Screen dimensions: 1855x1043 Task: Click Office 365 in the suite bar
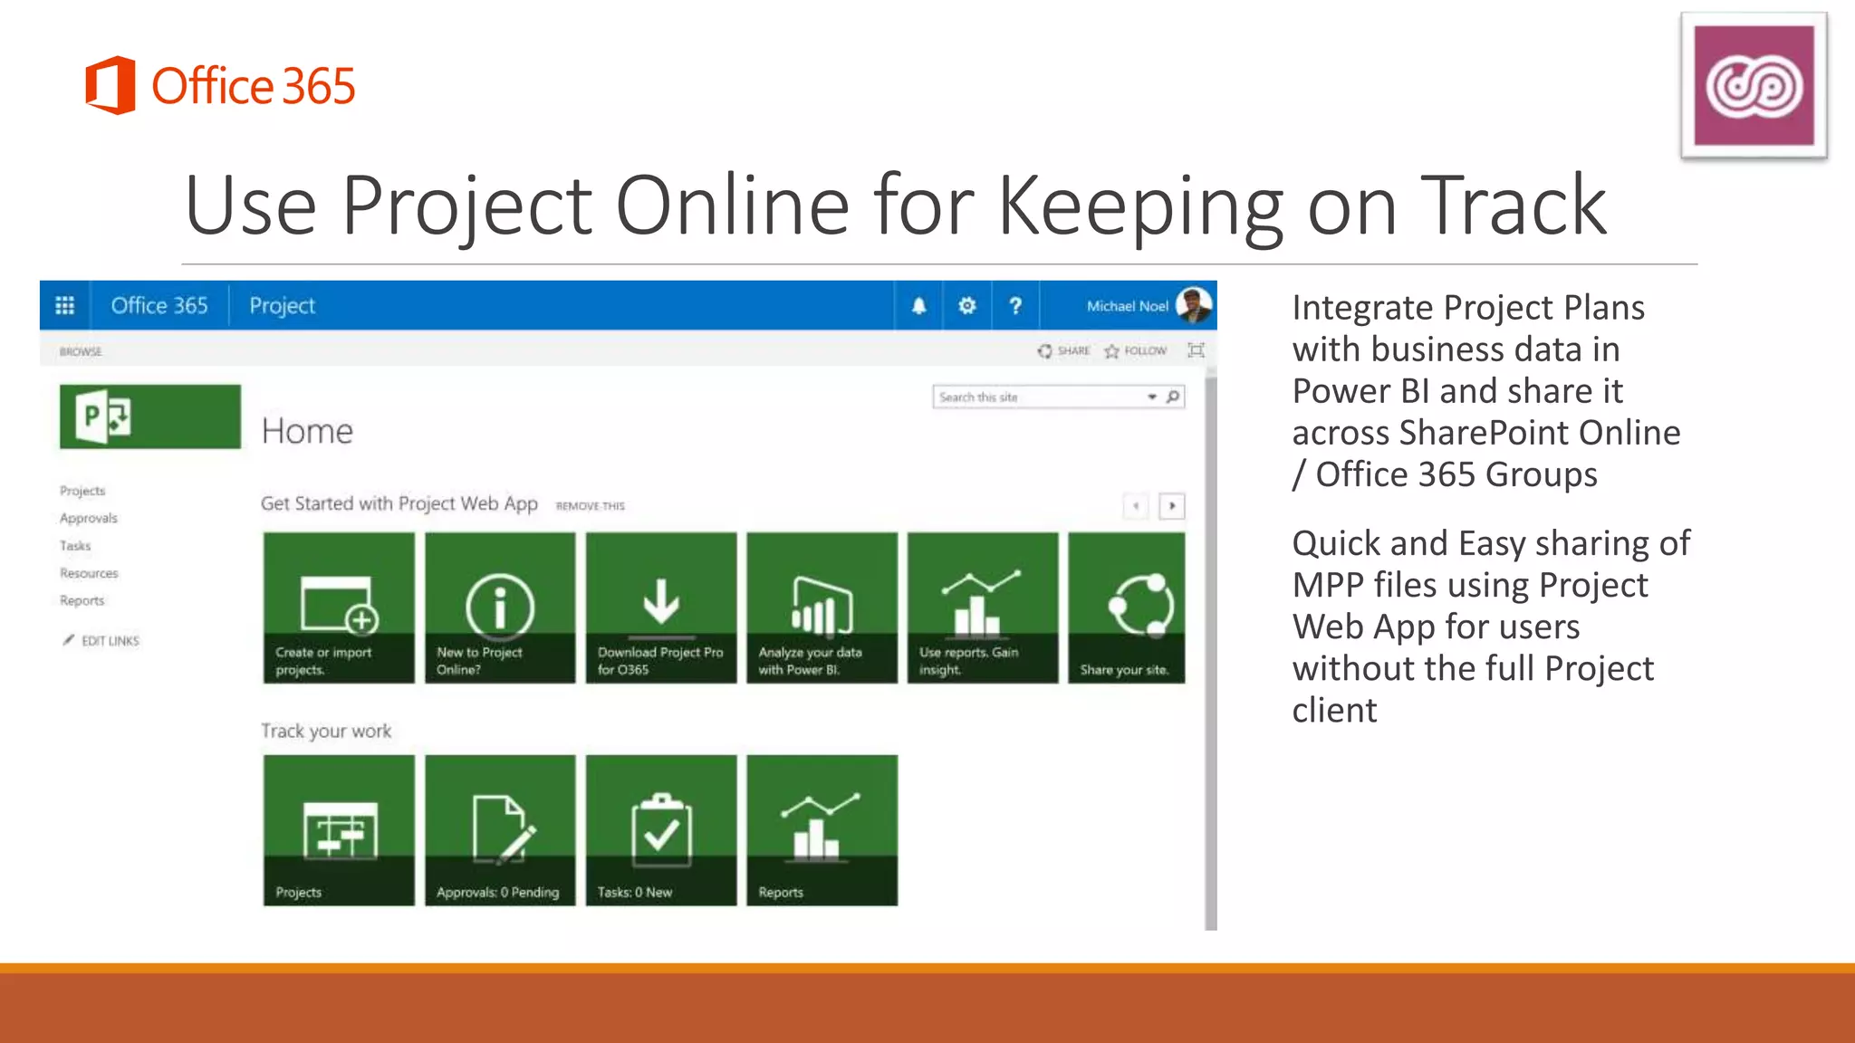(159, 306)
